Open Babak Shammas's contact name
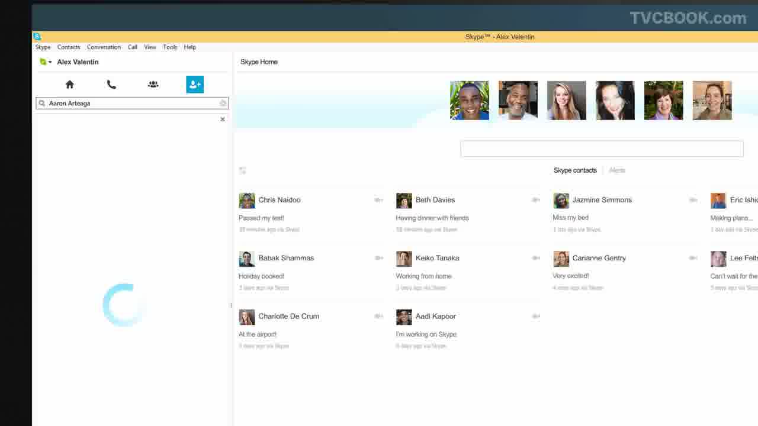Image resolution: width=758 pixels, height=426 pixels. [286, 258]
